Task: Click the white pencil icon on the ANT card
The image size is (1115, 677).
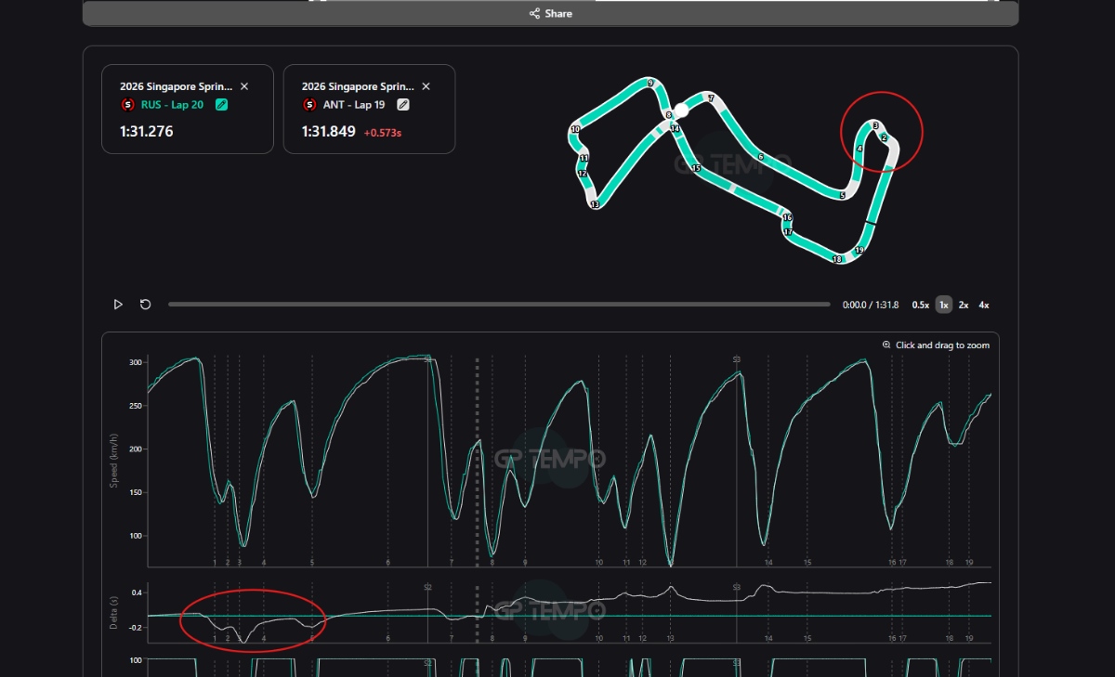Action: [402, 105]
